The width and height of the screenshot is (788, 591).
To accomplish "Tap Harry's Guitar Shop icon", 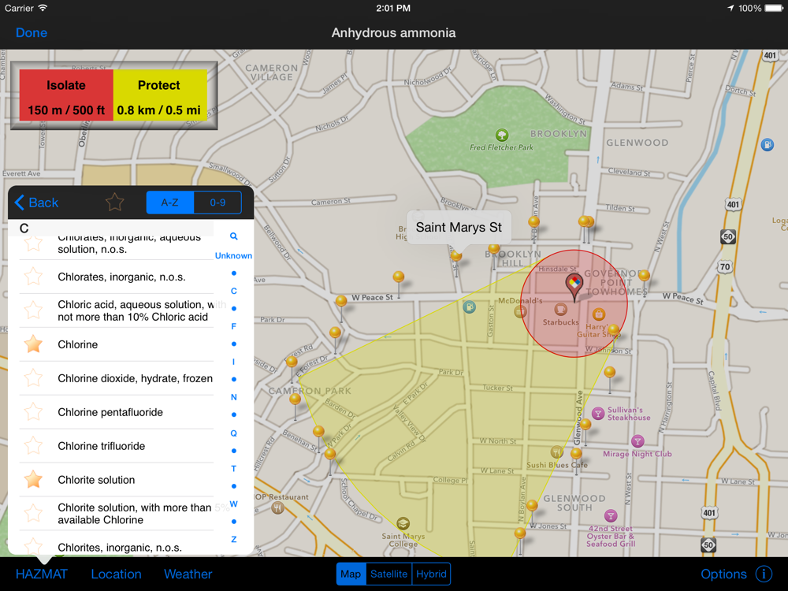I will pyautogui.click(x=598, y=314).
